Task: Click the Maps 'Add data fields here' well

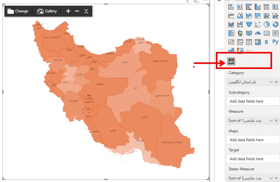Action: (x=253, y=140)
